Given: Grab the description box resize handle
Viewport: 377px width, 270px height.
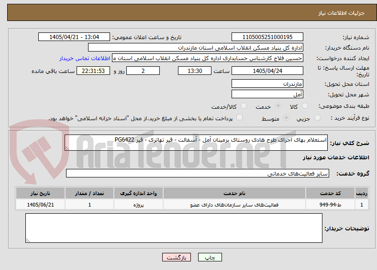Looking at the screenshot, I should click(x=67, y=148).
